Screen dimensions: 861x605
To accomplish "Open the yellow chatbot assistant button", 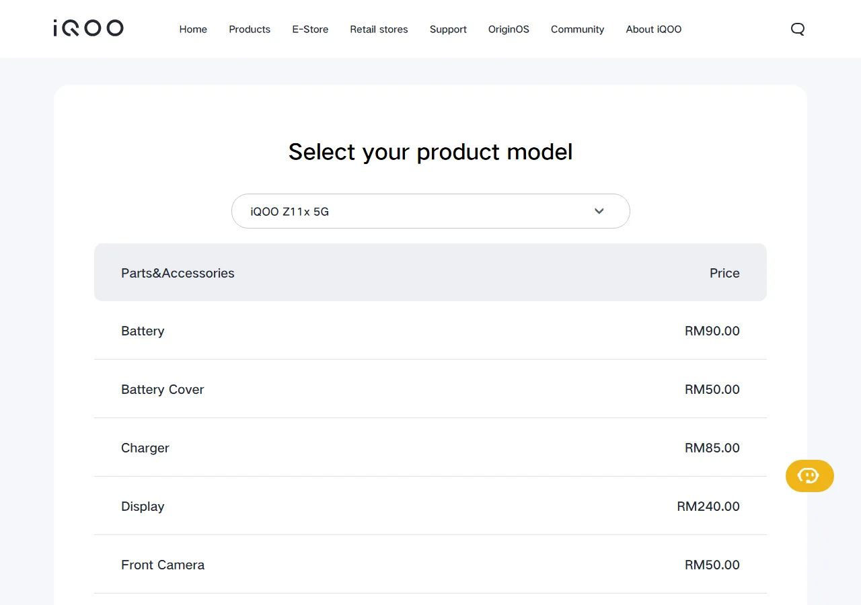I will point(810,476).
